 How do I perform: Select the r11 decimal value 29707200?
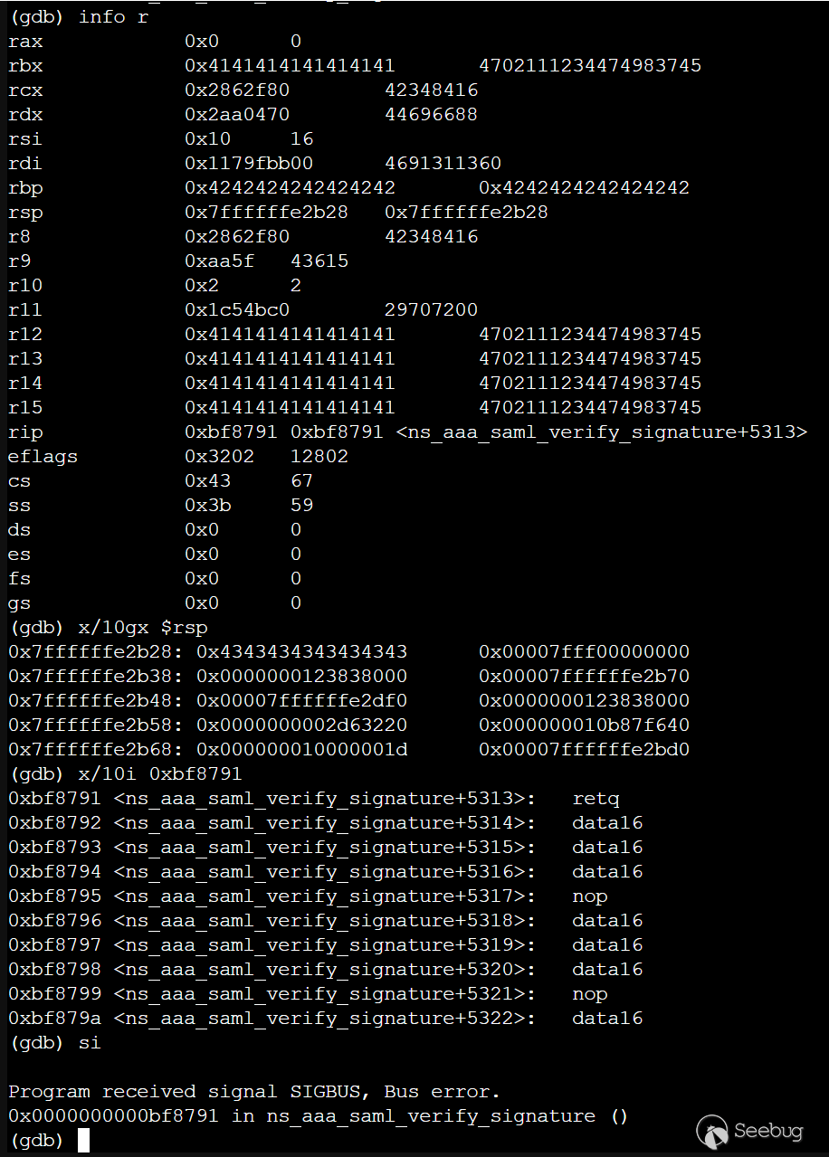click(431, 310)
